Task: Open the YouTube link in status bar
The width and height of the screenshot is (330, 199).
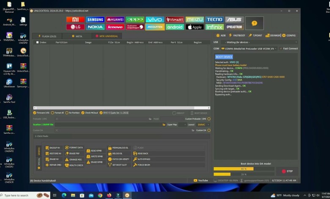Action: 201,180
